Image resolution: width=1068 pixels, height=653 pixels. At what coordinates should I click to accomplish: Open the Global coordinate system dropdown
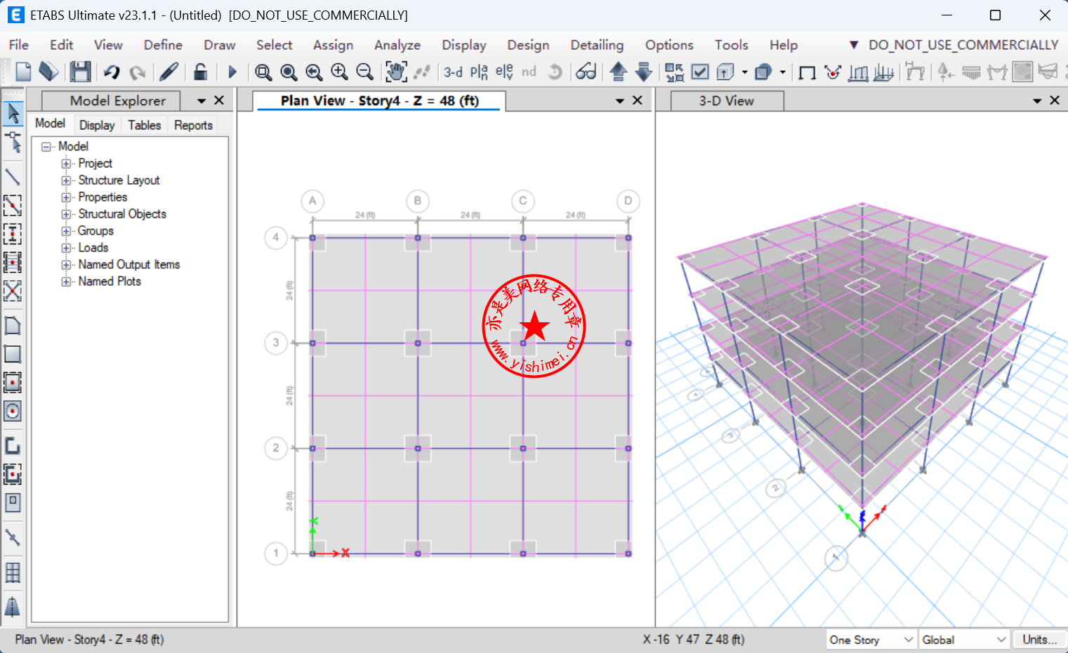(964, 640)
